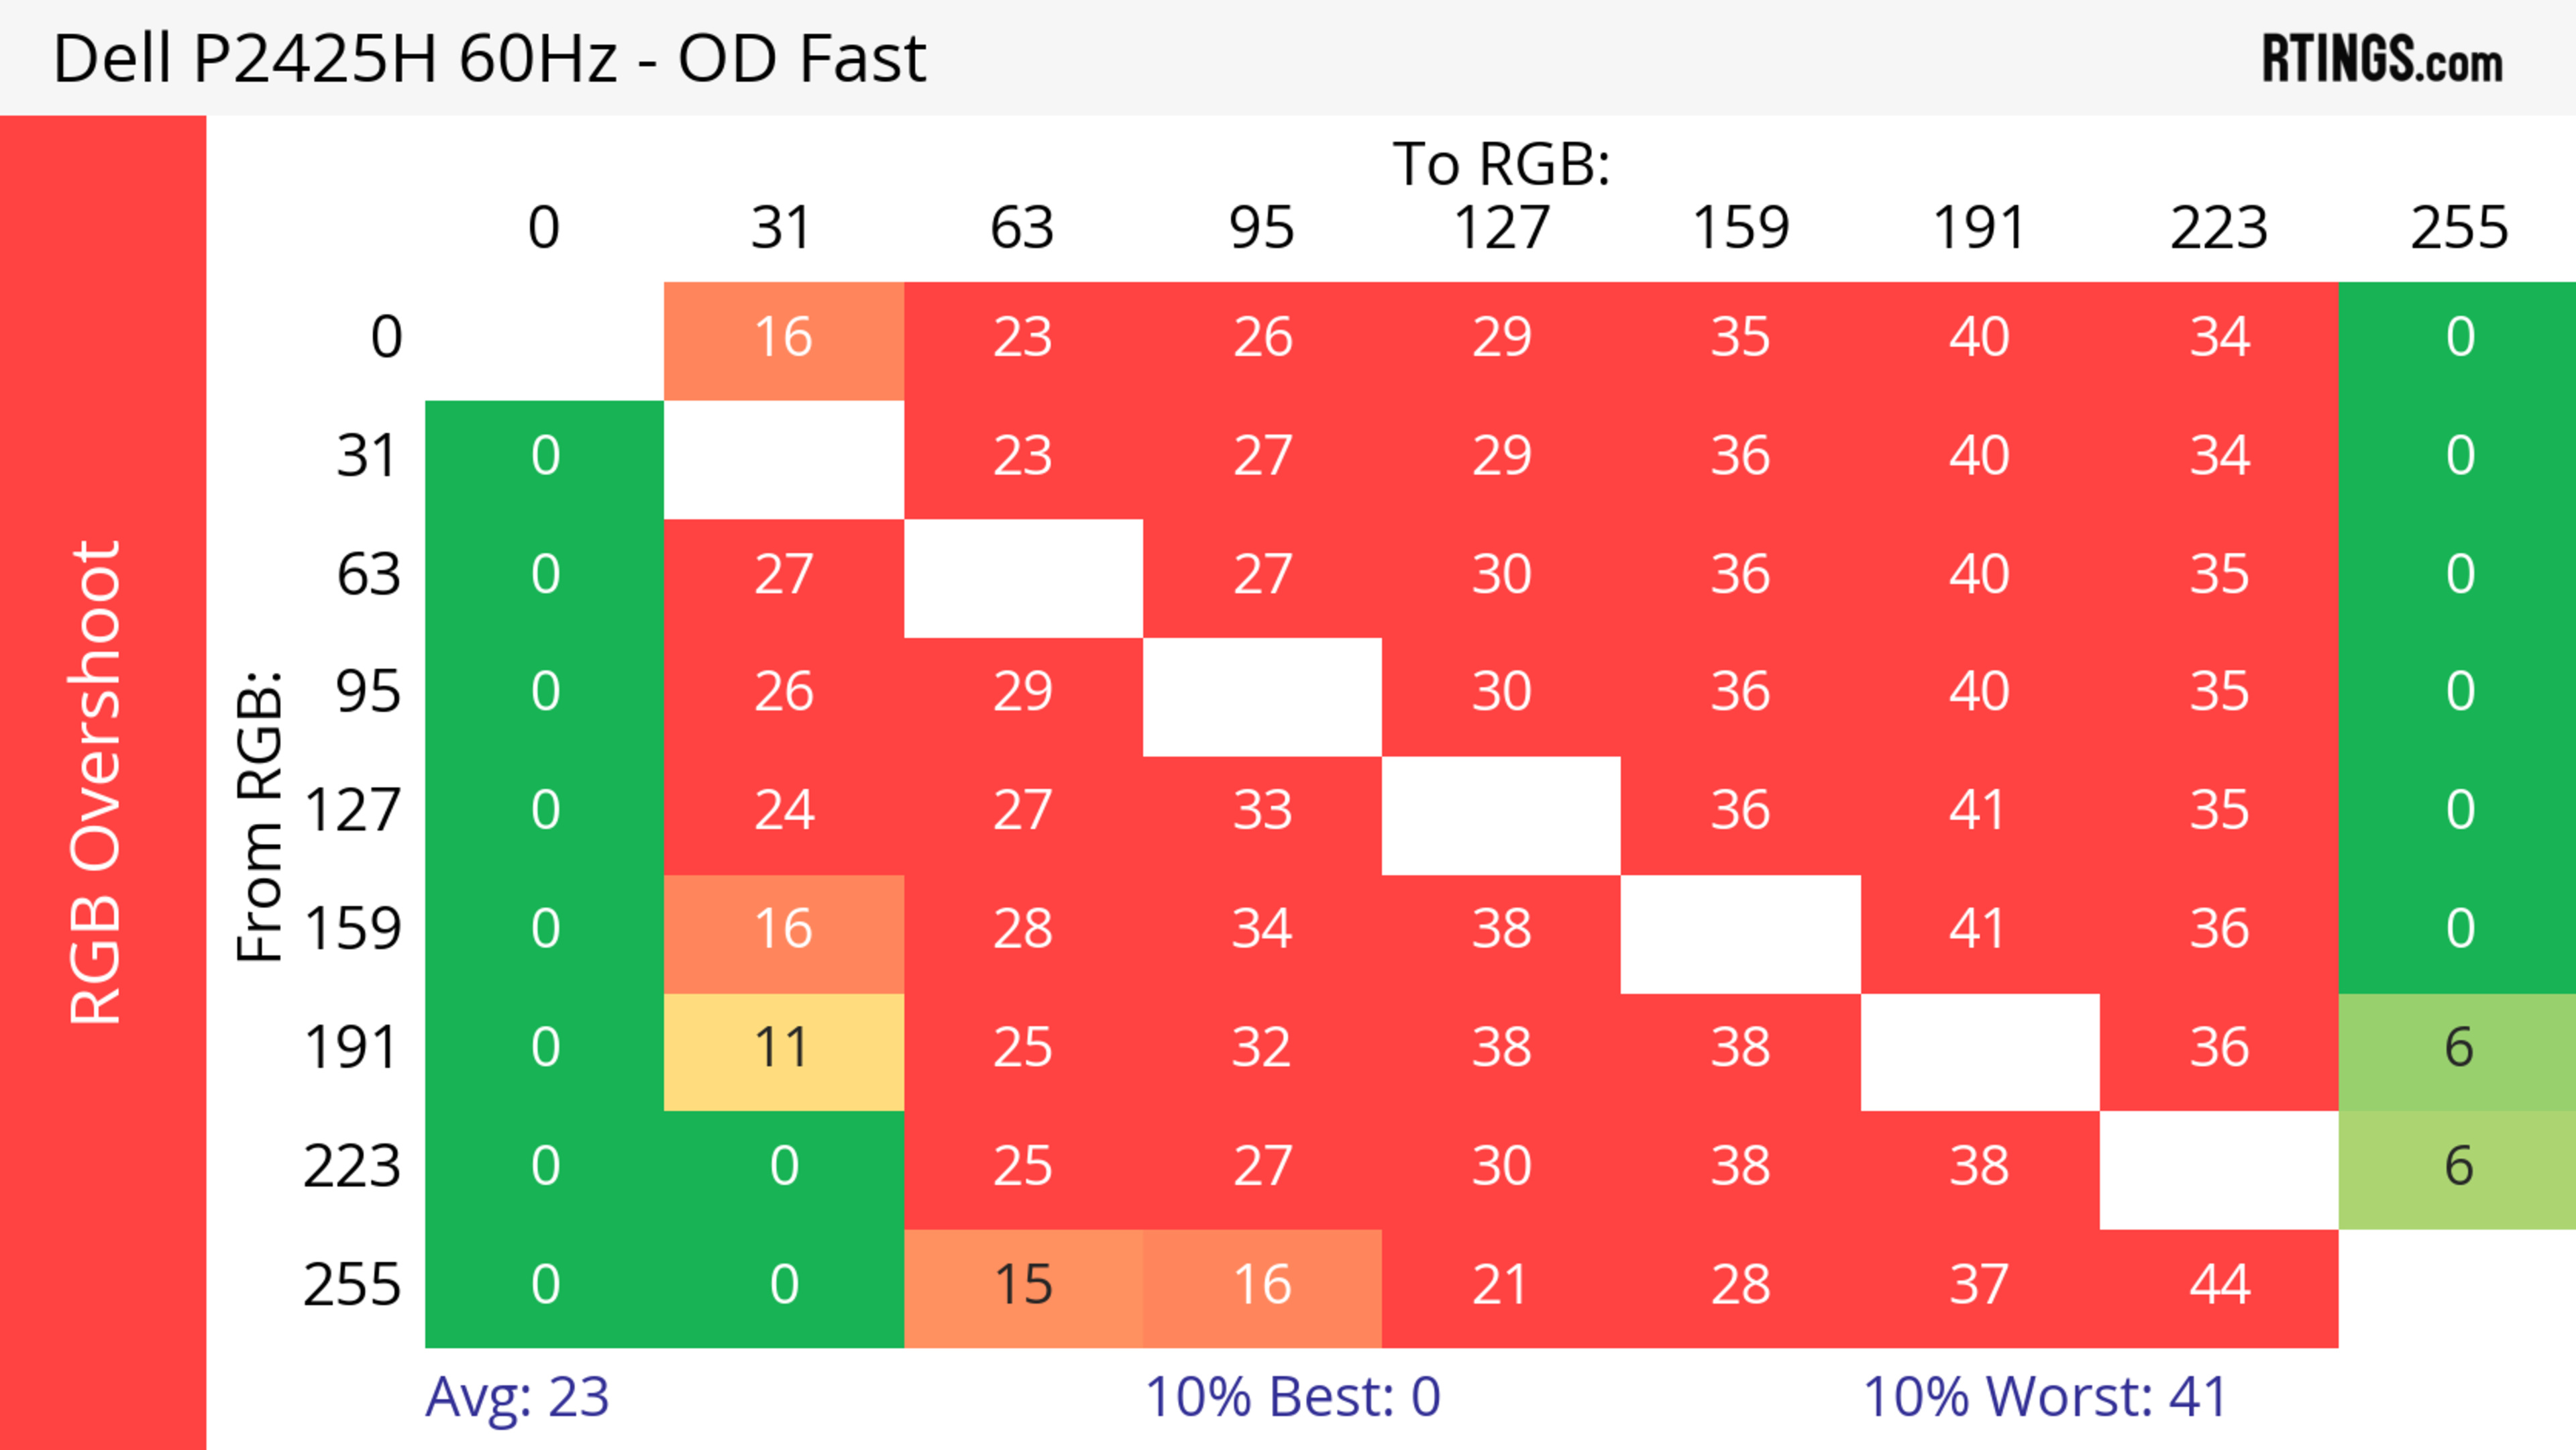
Task: Select the cell showing value 21
Action: click(x=1500, y=1286)
